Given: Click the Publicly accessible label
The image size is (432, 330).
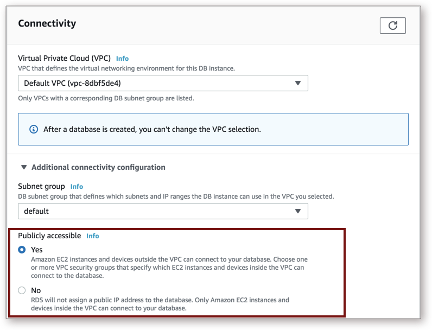Looking at the screenshot, I should click(49, 236).
